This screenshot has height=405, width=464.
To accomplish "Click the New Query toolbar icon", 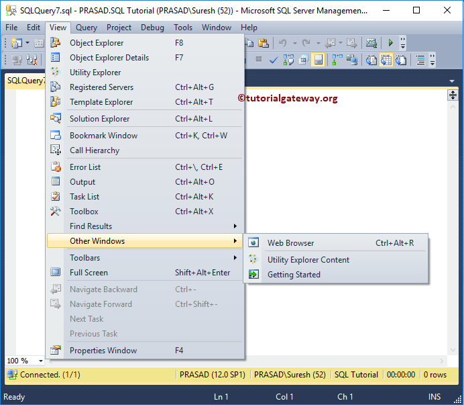I will [x=17, y=43].
